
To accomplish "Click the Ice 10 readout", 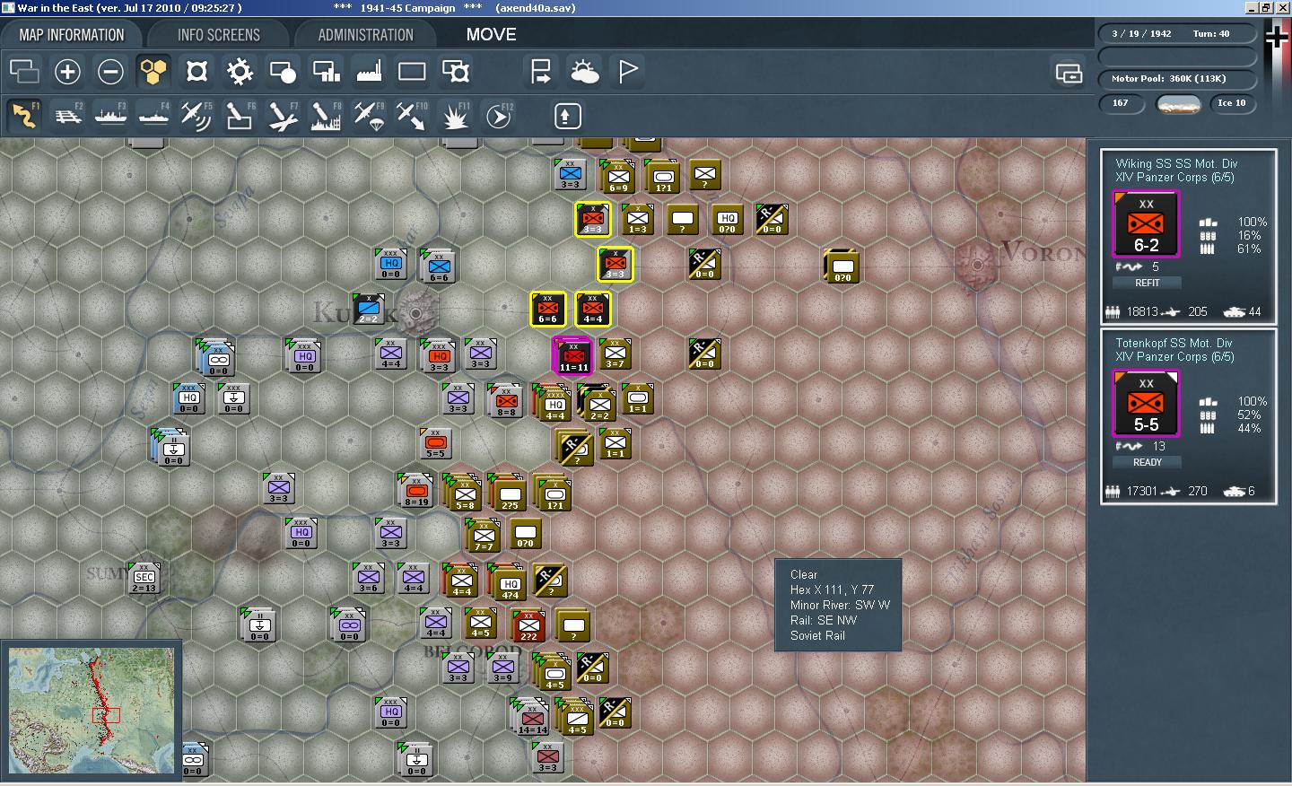I will click(x=1232, y=103).
